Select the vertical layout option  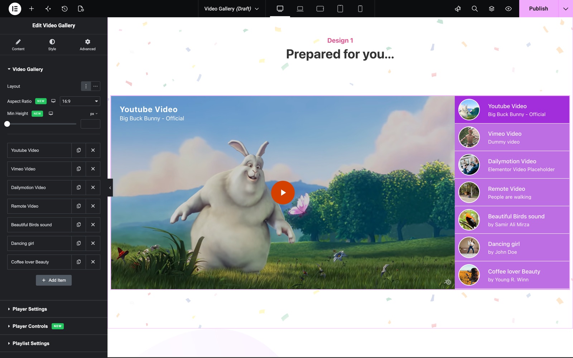[x=86, y=86]
